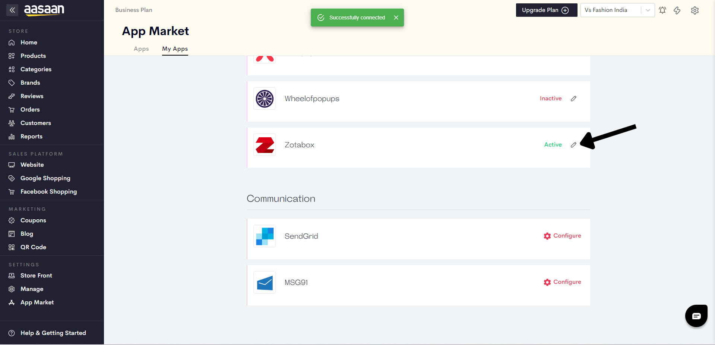
Task: Collapse the sidebar with the double-chevron icon
Action: [x=12, y=10]
